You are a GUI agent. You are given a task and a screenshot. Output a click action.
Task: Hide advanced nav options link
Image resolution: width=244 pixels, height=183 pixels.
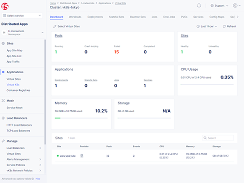click(38, 179)
